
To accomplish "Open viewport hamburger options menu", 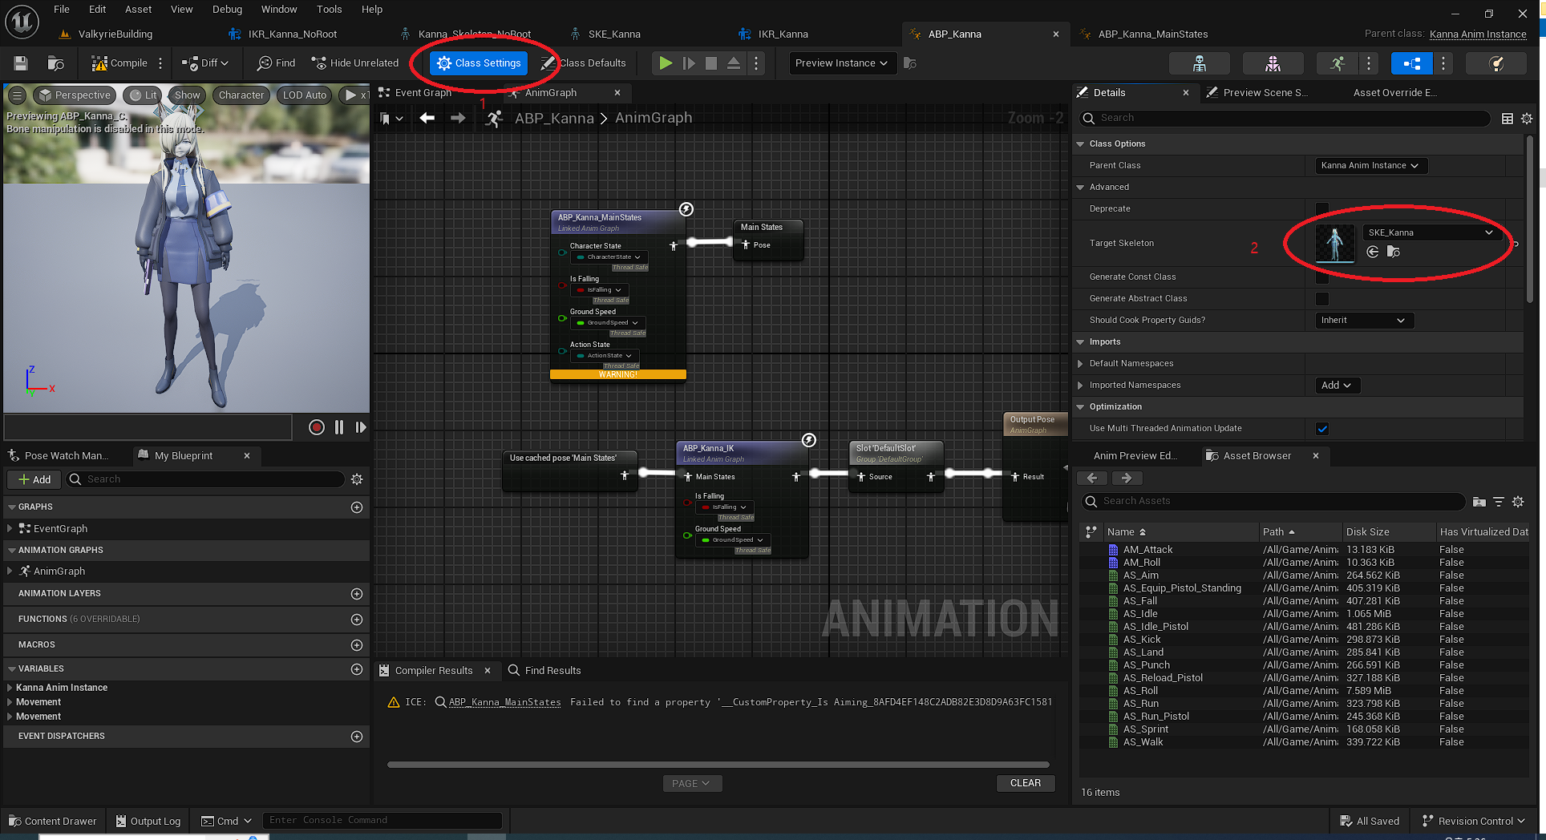I will coord(16,95).
